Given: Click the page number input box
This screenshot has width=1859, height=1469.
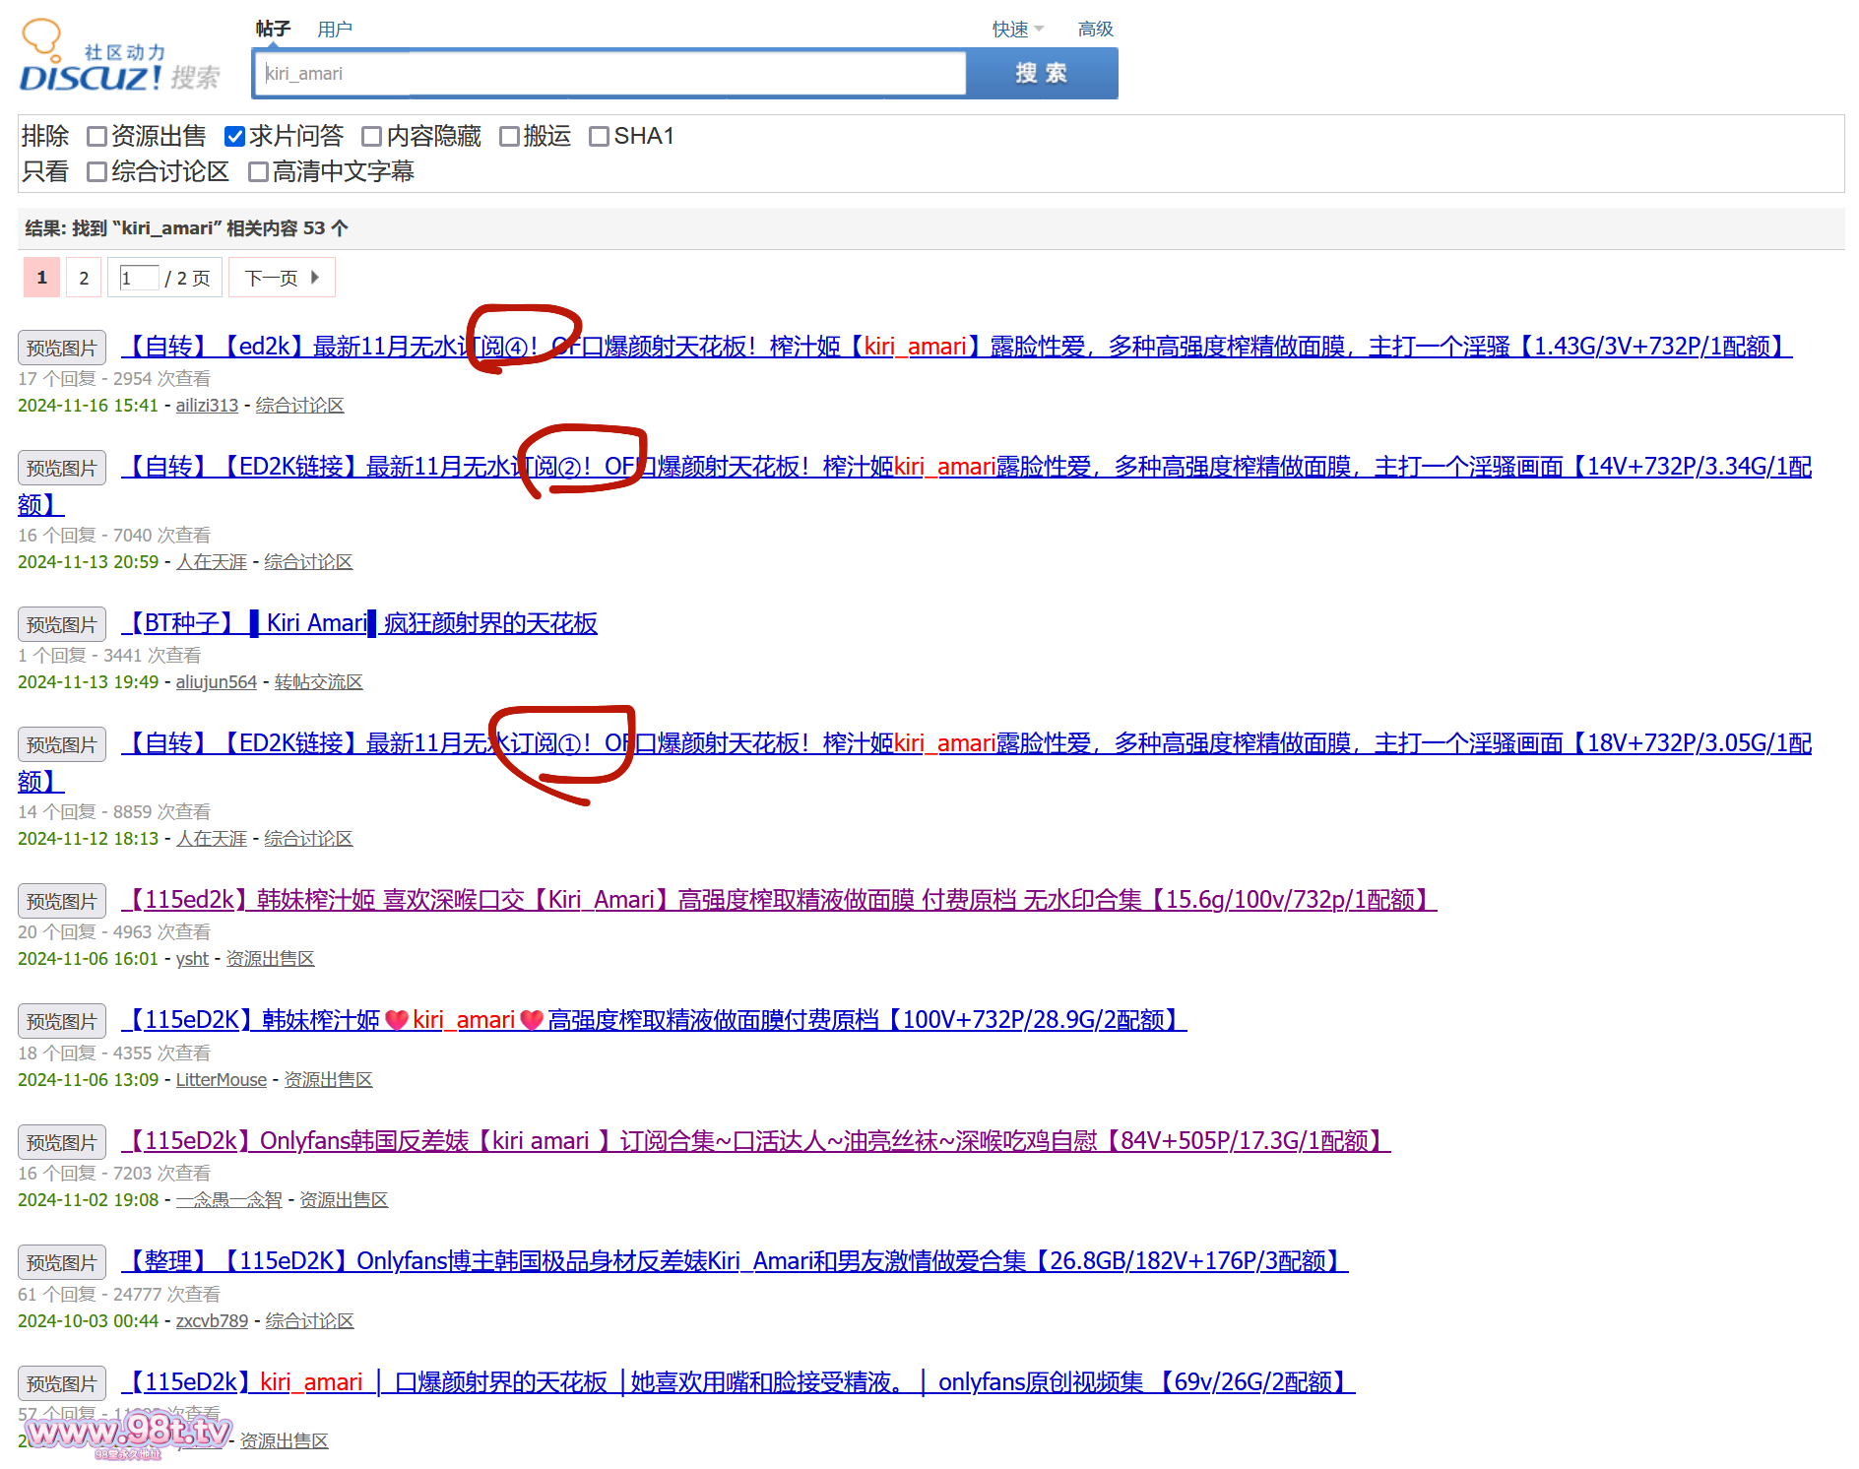Looking at the screenshot, I should pyautogui.click(x=139, y=278).
